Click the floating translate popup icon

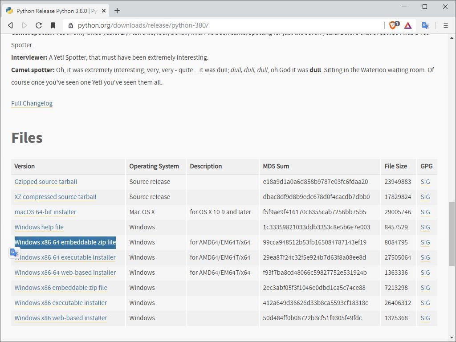pos(14,252)
